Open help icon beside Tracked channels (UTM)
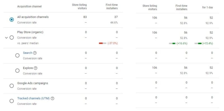224x111 pixels. [52, 98]
